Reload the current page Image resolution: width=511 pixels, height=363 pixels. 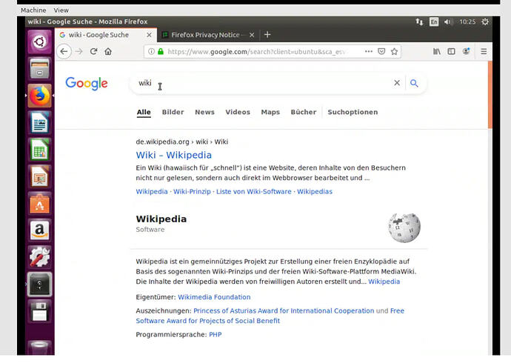[93, 51]
